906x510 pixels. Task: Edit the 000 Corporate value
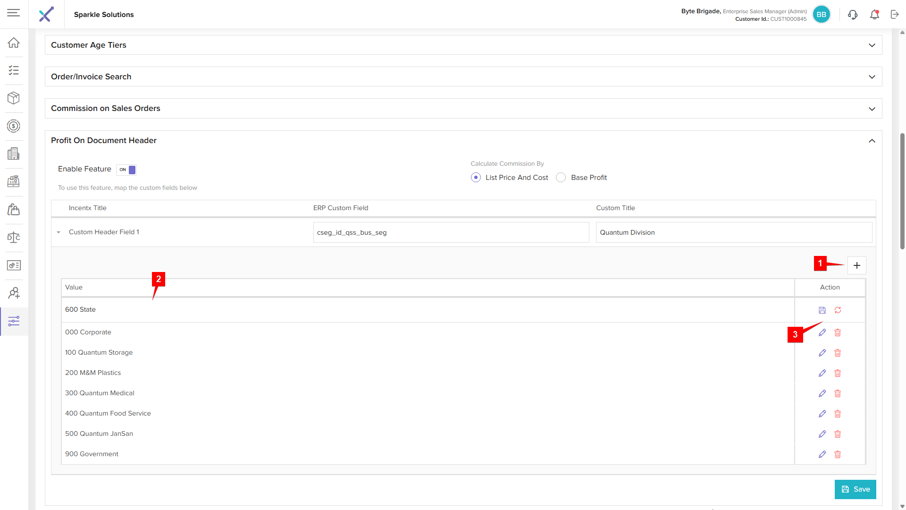(x=822, y=332)
